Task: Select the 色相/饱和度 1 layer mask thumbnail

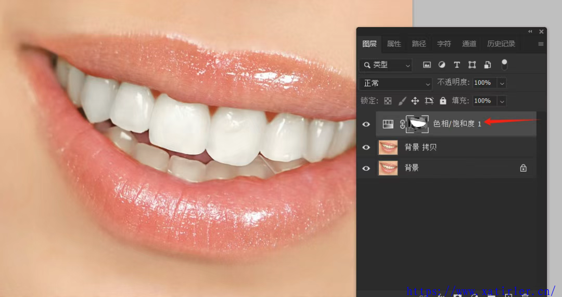Action: click(x=417, y=124)
